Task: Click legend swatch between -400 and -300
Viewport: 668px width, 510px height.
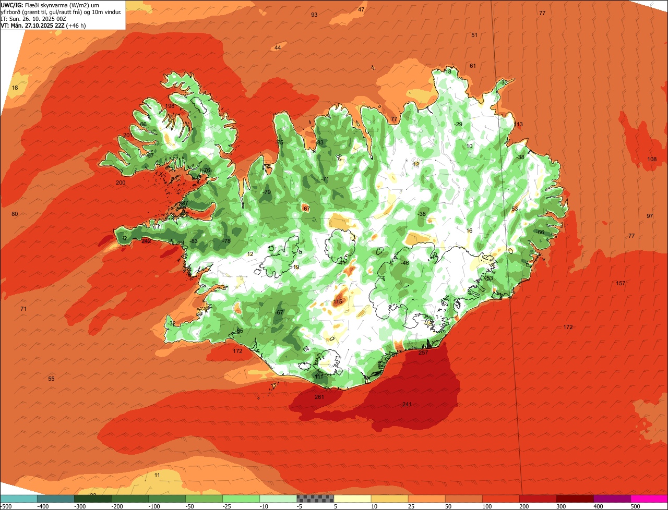Action: (55, 499)
